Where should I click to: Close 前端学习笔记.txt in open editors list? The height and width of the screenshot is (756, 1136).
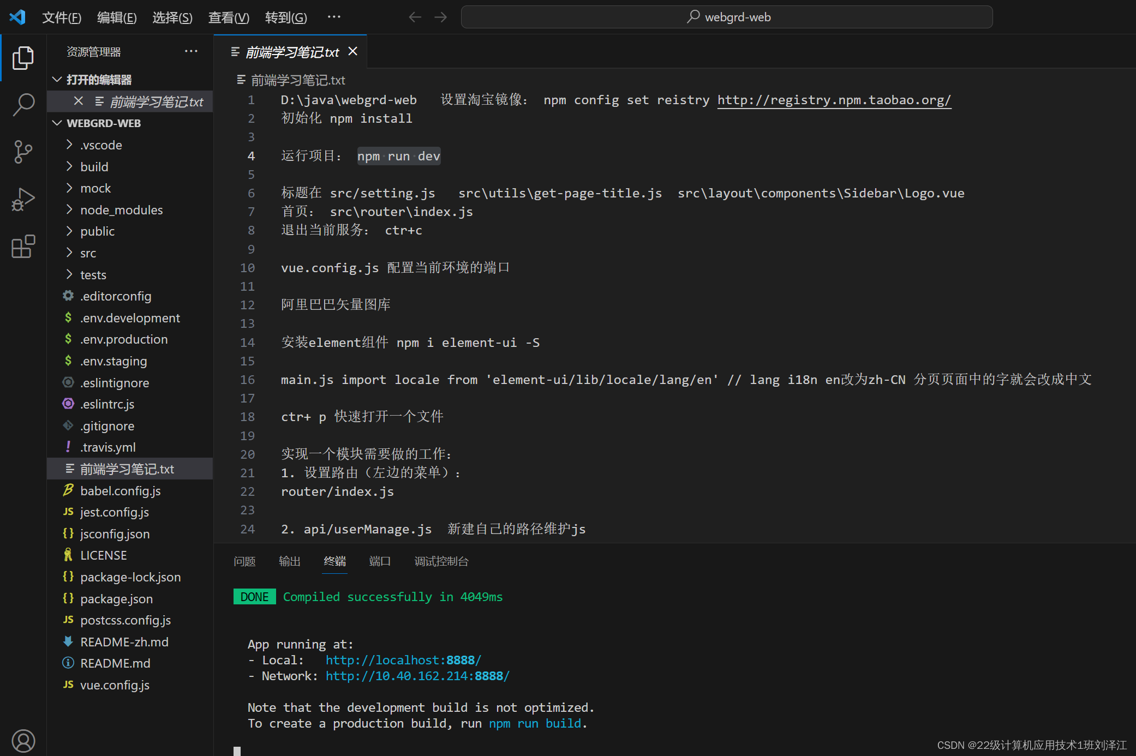pyautogui.click(x=79, y=101)
